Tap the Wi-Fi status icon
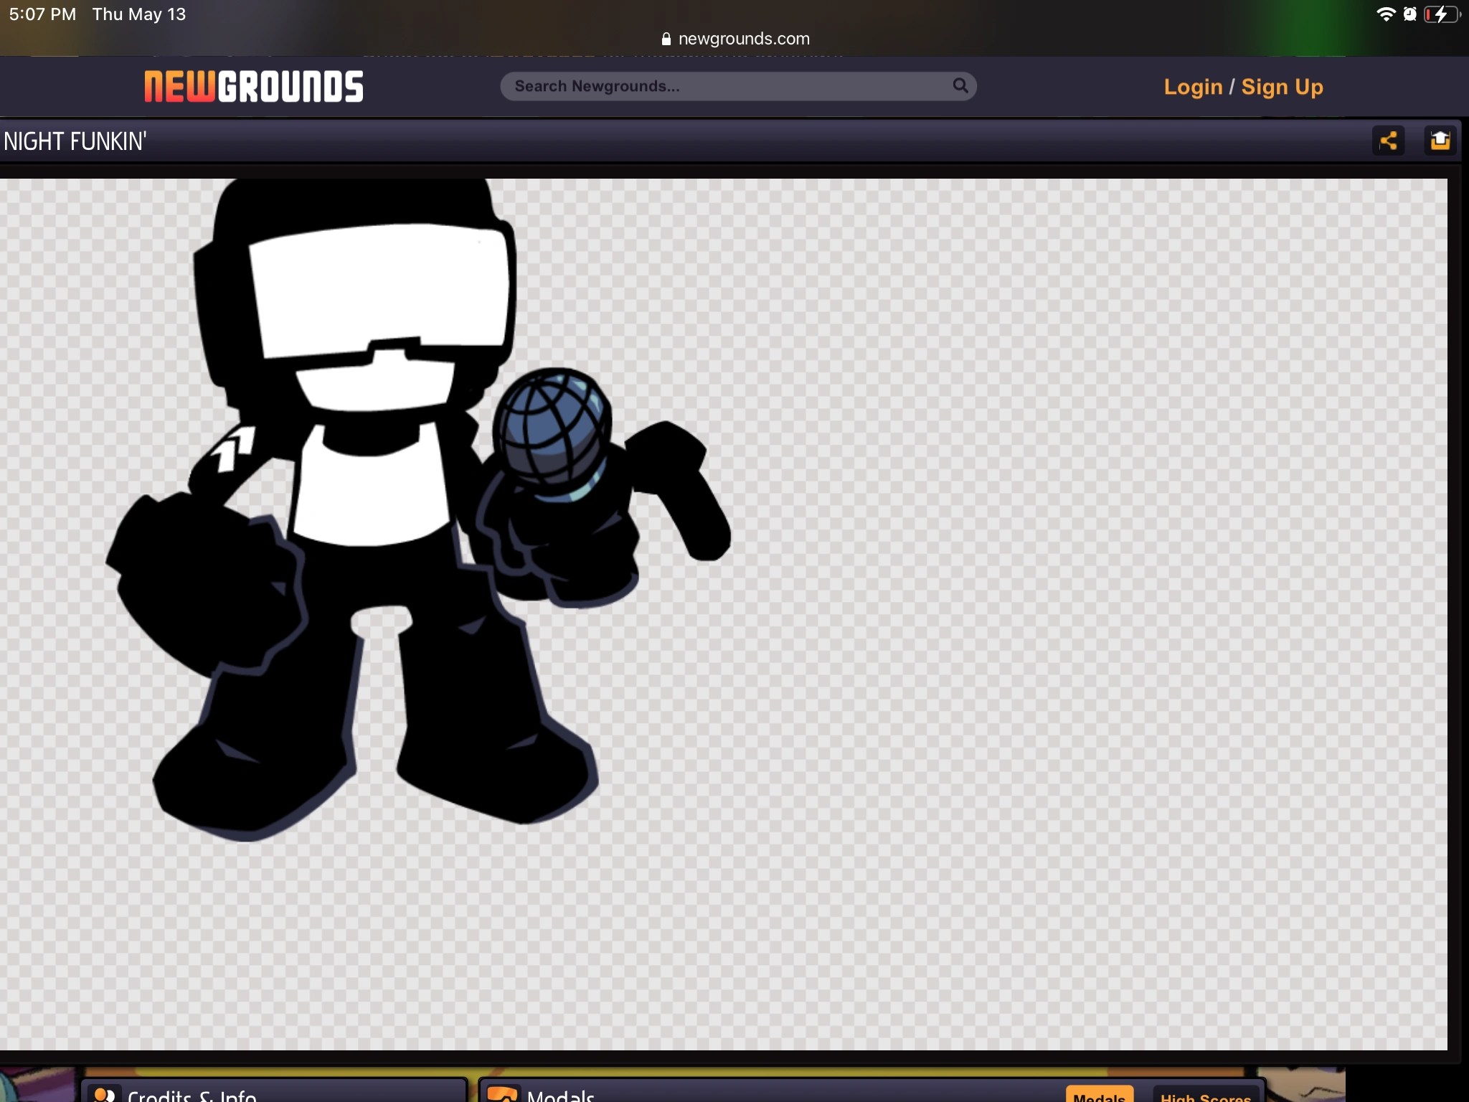 1386,14
